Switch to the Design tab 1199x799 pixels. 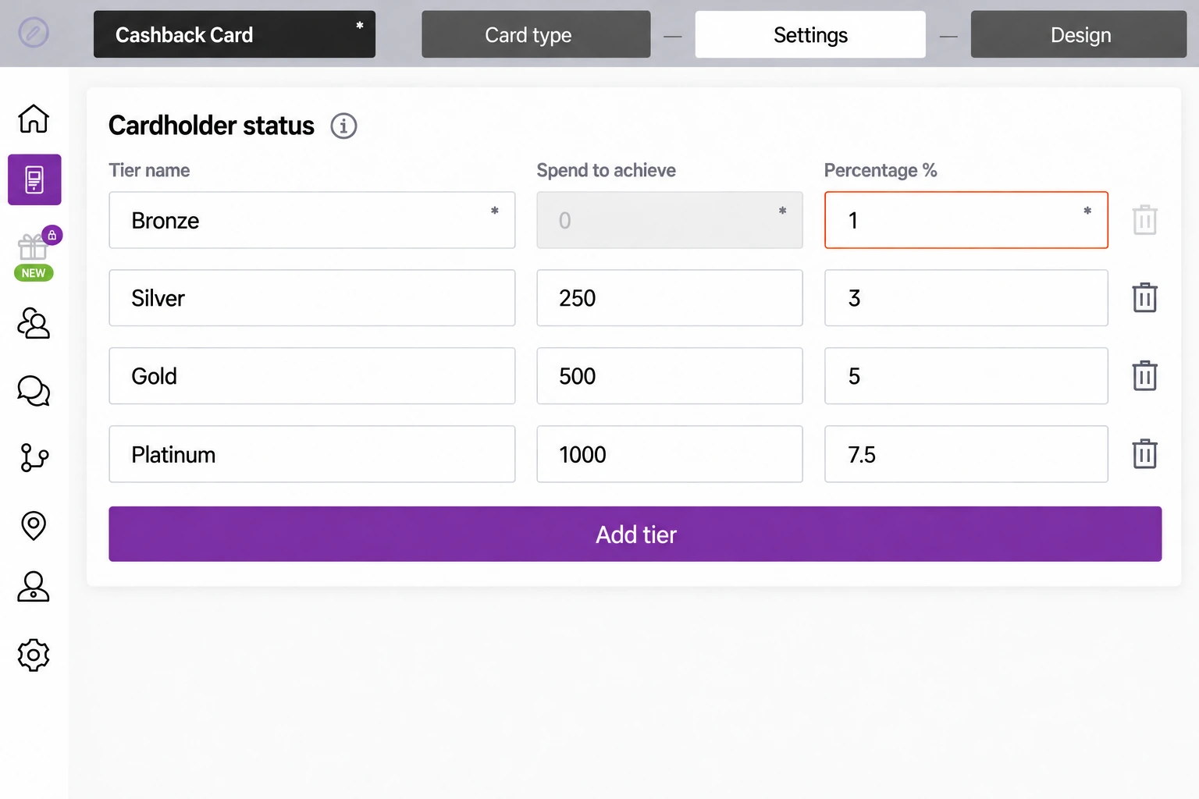[x=1079, y=34]
